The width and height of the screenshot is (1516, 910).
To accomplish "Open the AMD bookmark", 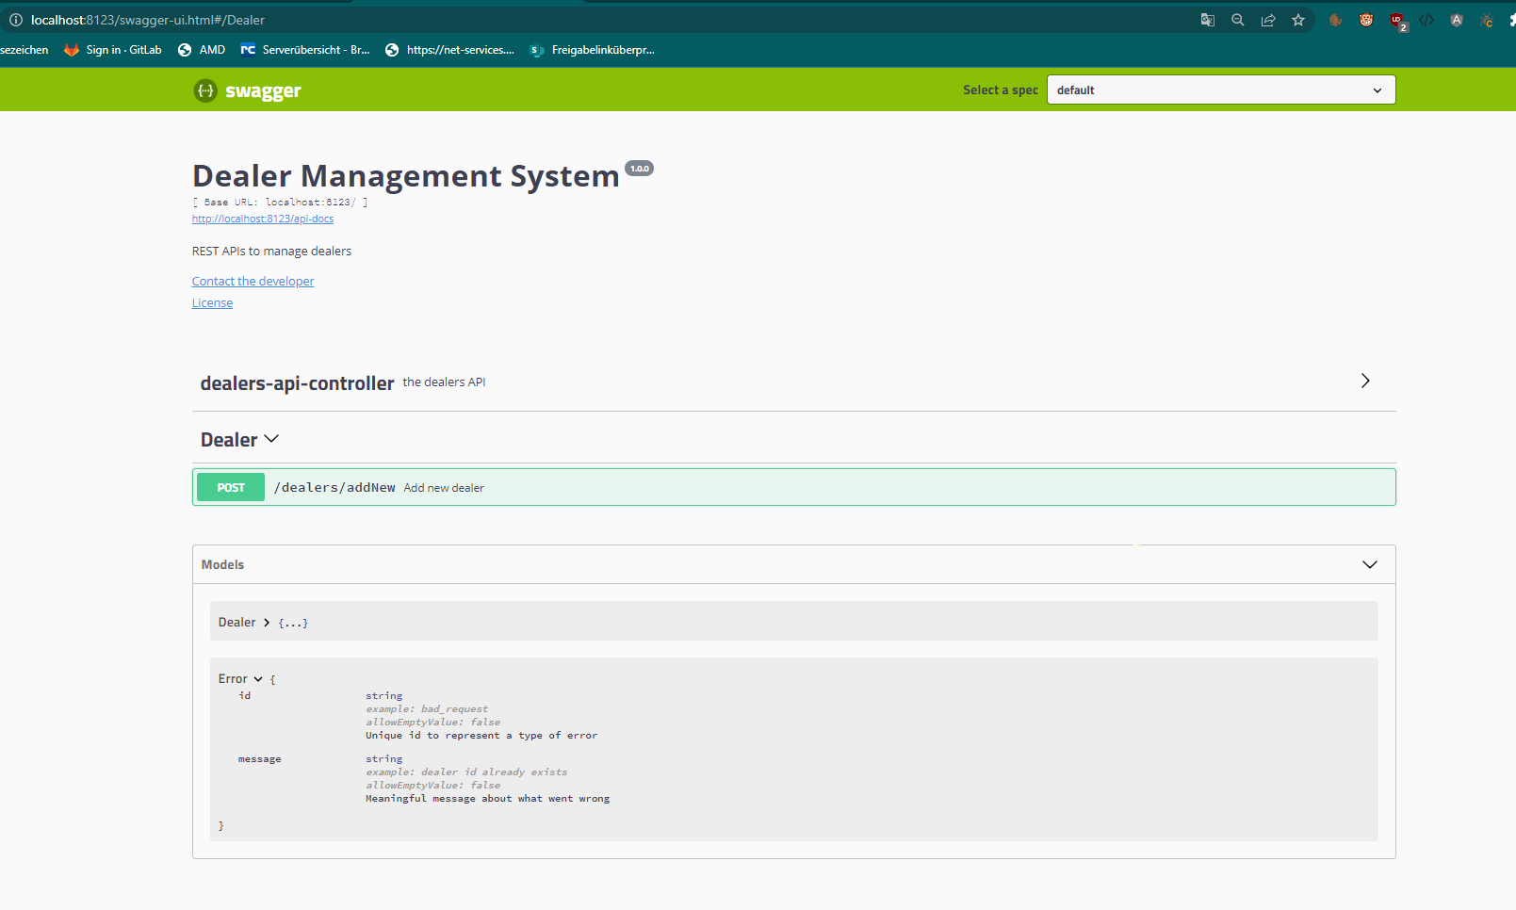I will [x=202, y=50].
